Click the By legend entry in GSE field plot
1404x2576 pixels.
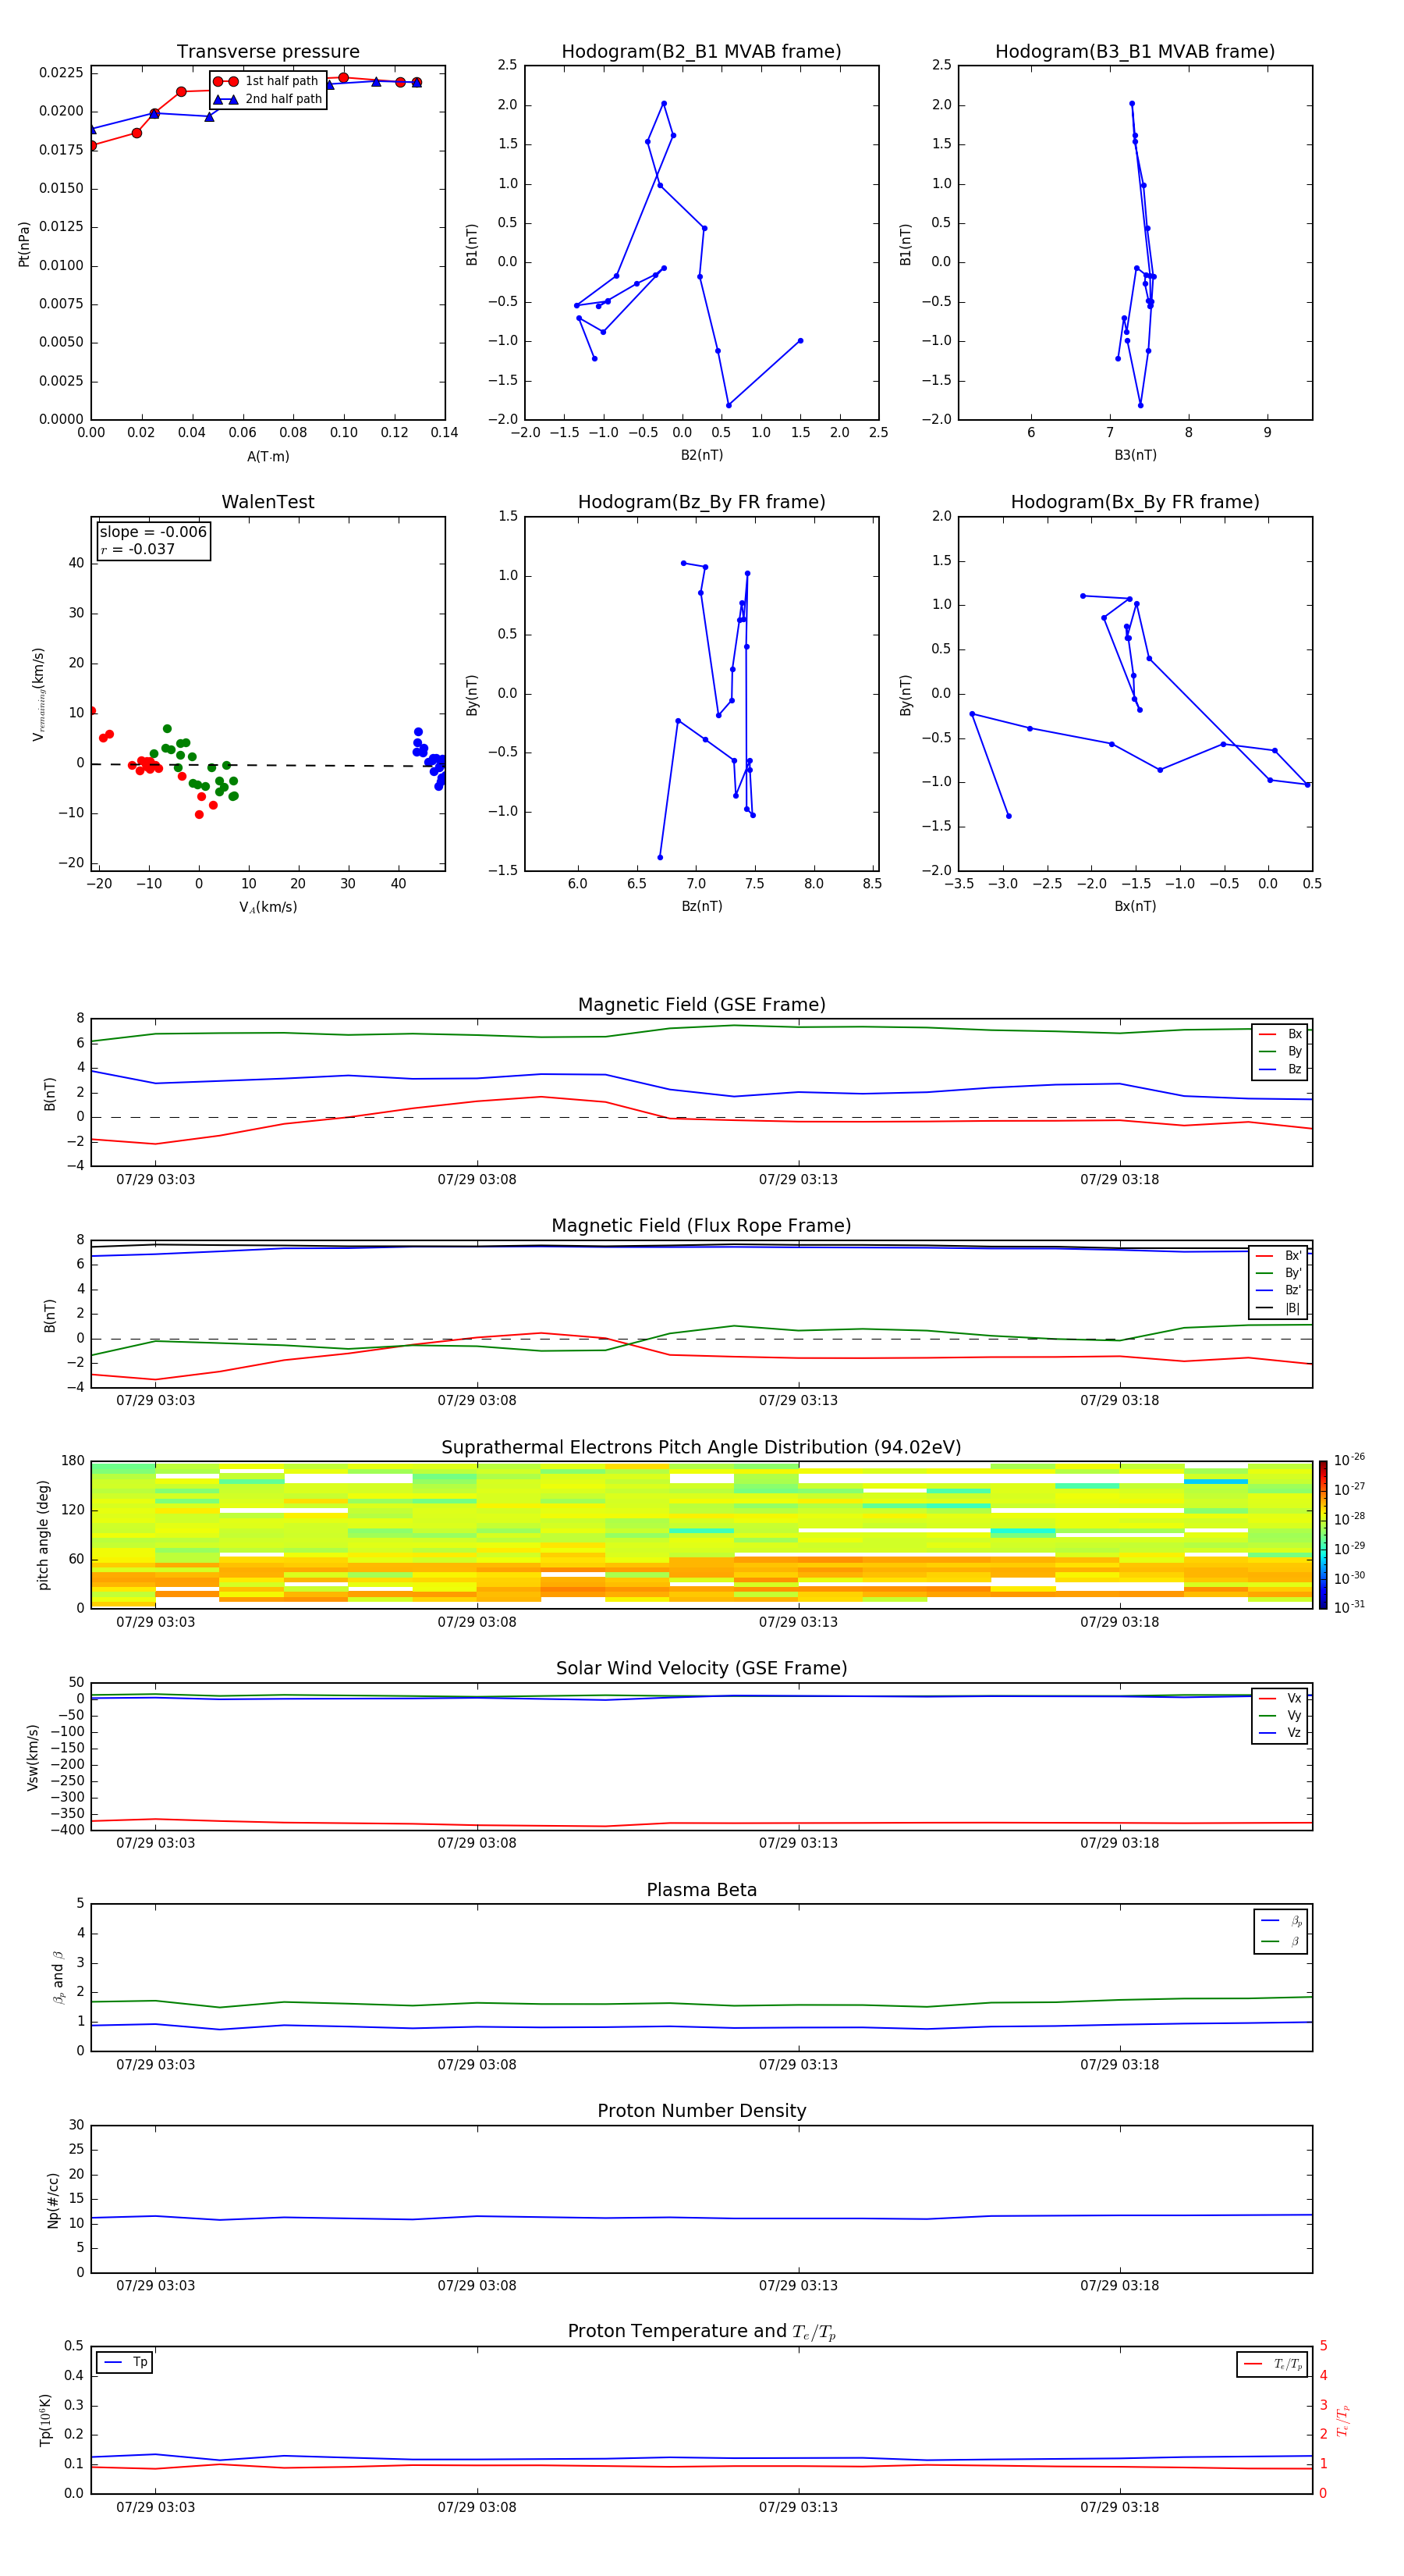(x=1281, y=1051)
